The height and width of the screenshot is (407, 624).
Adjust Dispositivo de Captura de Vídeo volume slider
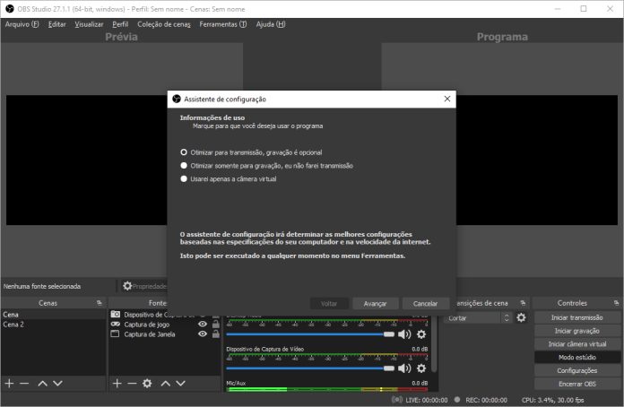(310, 368)
